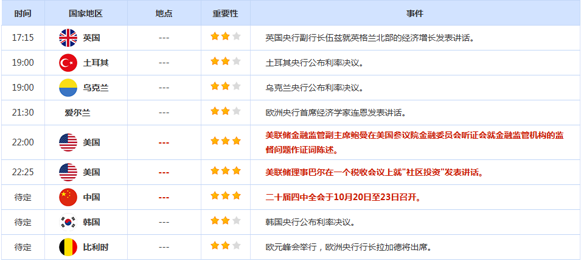581x261 pixels.
Task: Click the 时间 column header
Action: 23,13
